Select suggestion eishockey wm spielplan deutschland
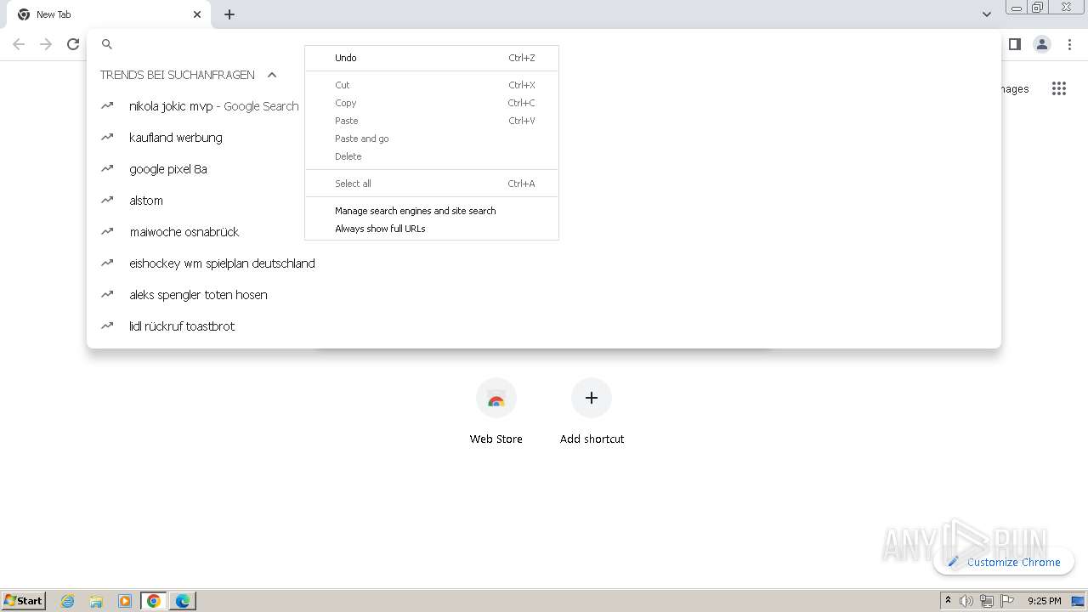This screenshot has height=612, width=1088. coord(544,263)
